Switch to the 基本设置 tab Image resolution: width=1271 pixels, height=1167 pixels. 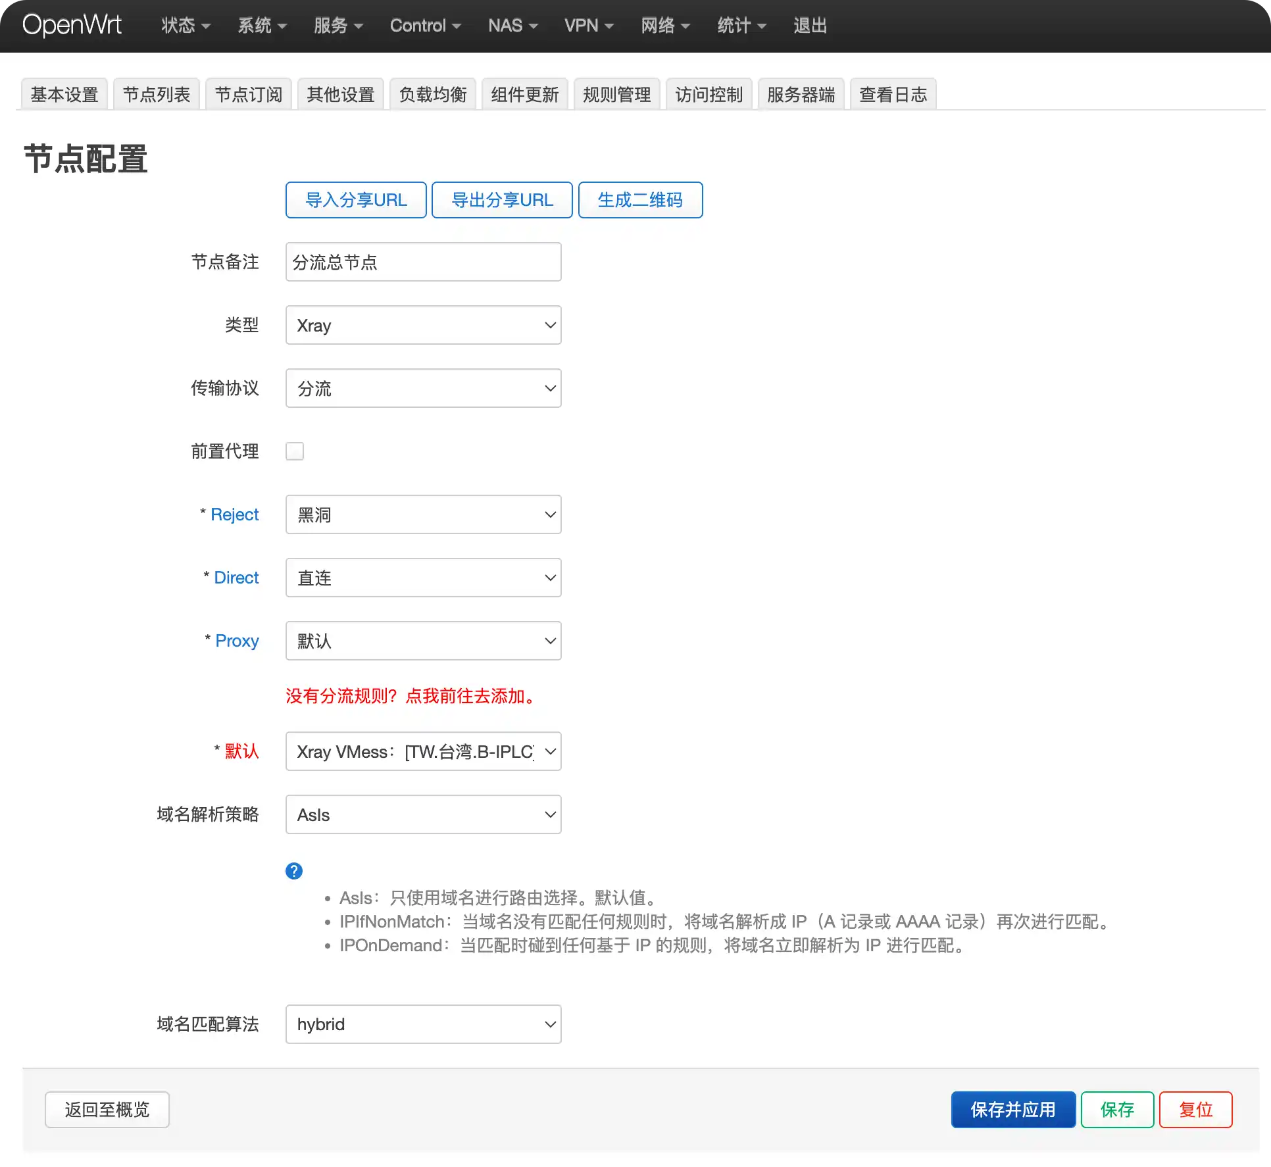(x=64, y=95)
